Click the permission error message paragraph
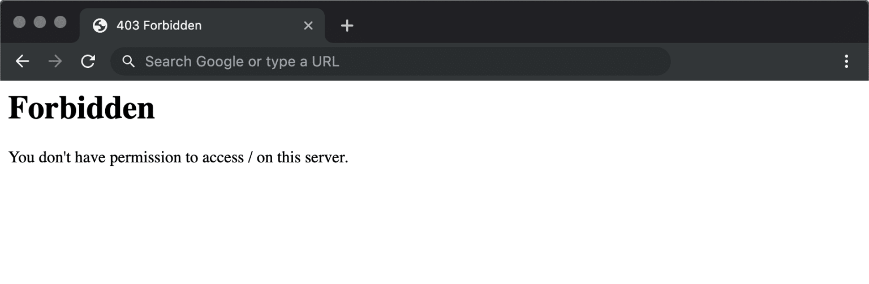869x284 pixels. (x=178, y=157)
